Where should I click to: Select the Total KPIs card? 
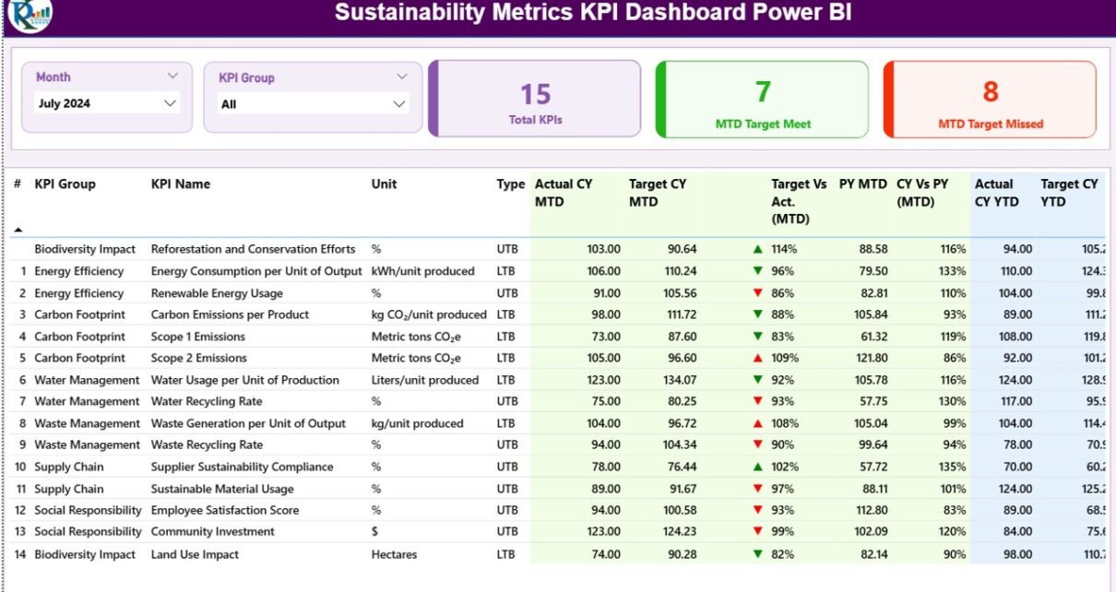pyautogui.click(x=535, y=100)
